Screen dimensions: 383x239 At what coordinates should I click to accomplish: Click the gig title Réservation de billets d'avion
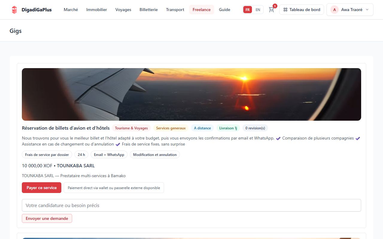[66, 128]
